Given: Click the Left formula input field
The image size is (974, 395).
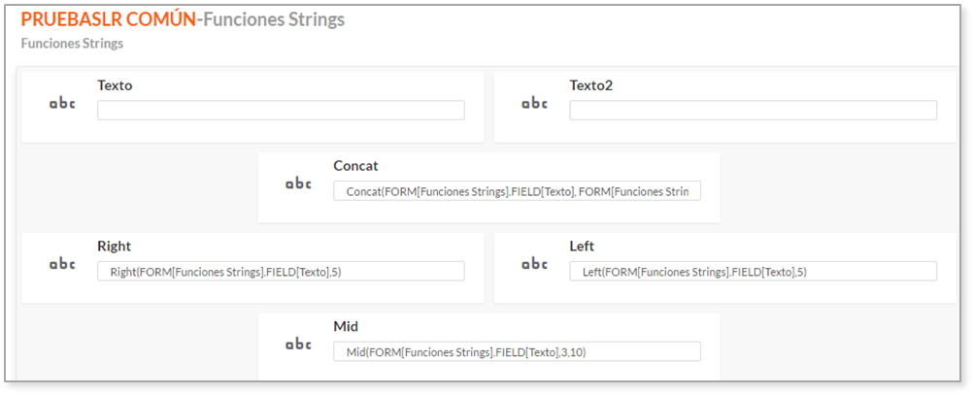Looking at the screenshot, I should pyautogui.click(x=753, y=271).
